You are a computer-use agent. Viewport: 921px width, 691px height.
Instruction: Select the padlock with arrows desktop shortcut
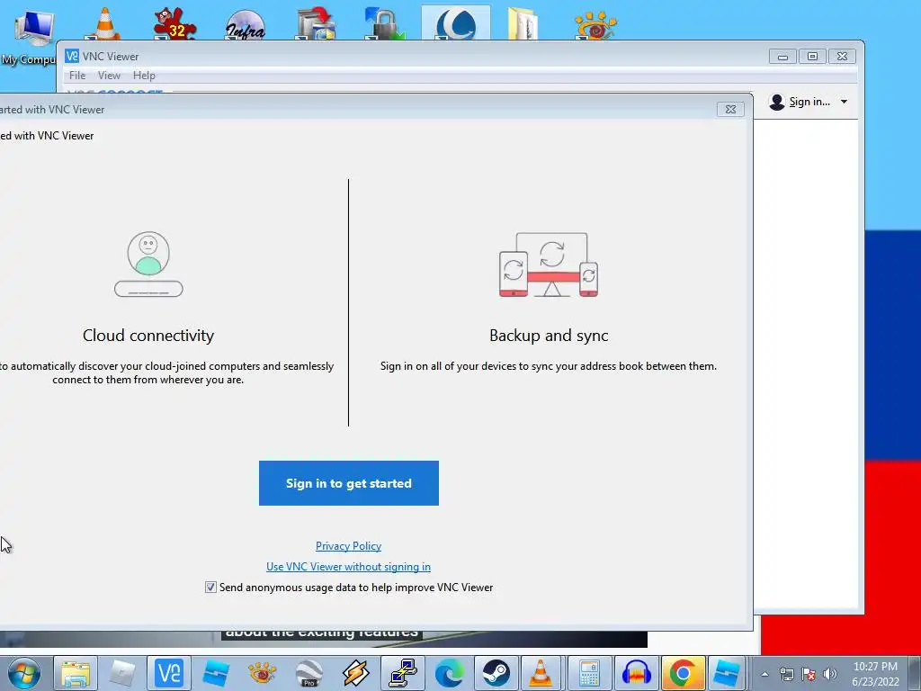pos(385,23)
